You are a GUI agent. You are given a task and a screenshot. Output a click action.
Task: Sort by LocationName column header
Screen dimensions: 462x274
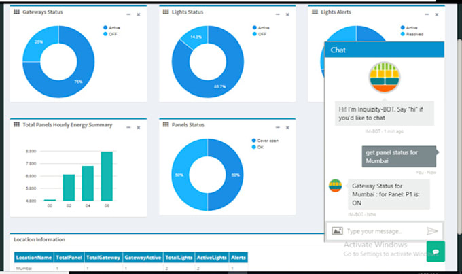(34, 258)
